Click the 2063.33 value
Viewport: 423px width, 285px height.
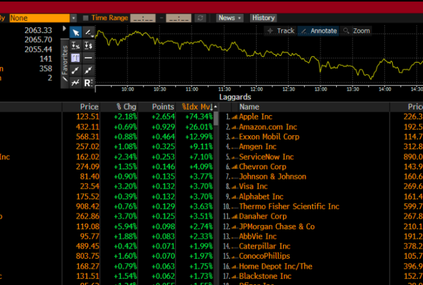[x=38, y=30]
